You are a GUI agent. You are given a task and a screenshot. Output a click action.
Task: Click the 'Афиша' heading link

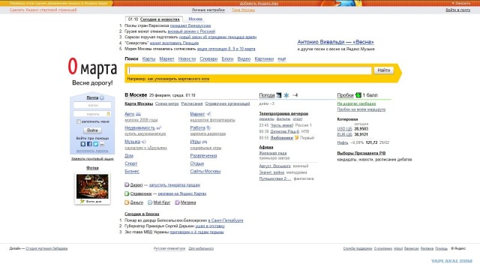pos(266,147)
